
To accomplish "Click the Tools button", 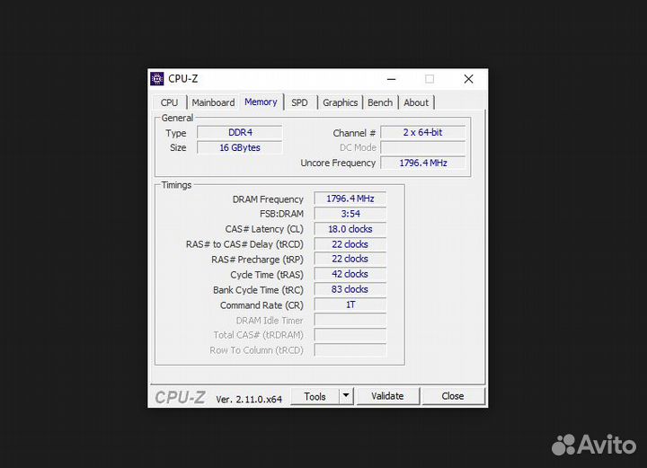I will pos(315,396).
